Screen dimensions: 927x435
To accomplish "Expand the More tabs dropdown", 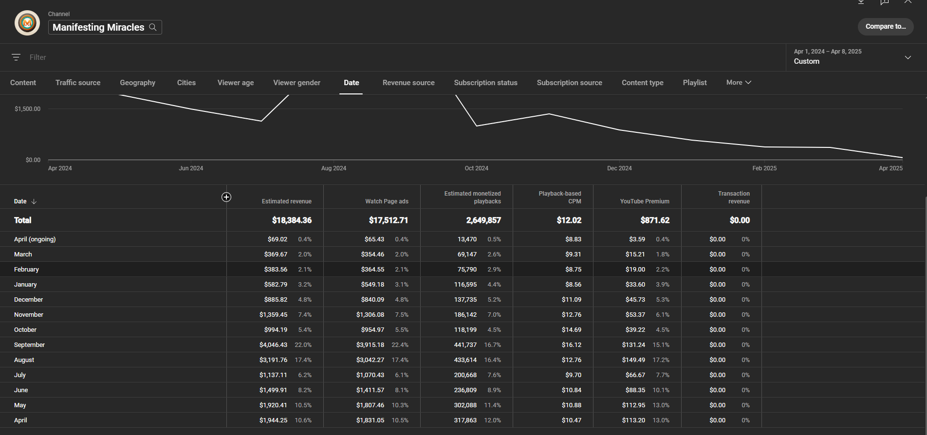I will (x=739, y=83).
